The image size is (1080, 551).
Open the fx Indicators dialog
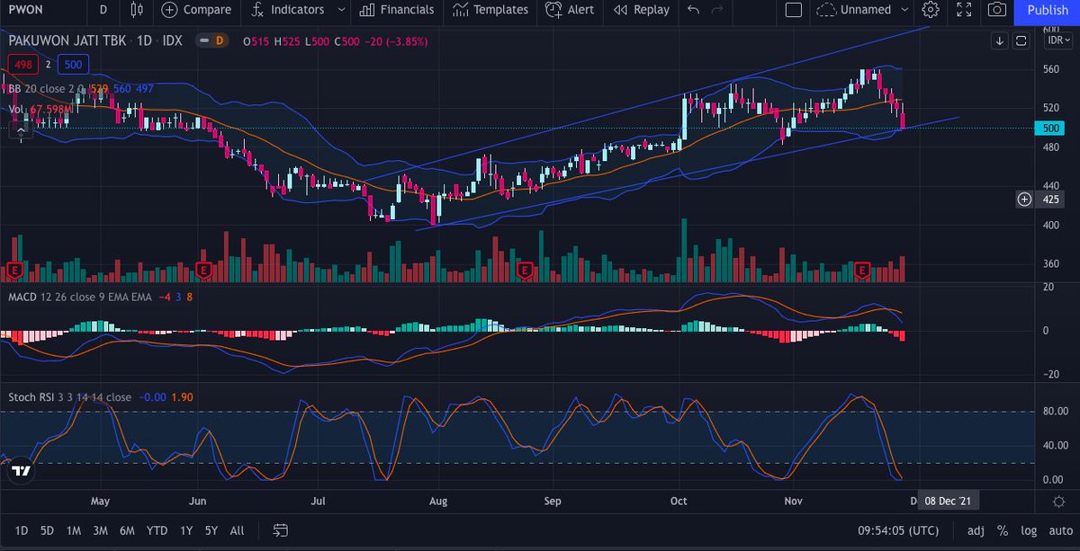click(286, 10)
